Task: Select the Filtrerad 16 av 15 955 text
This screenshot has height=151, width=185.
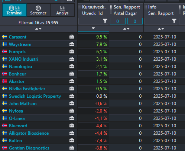Action: (38, 23)
